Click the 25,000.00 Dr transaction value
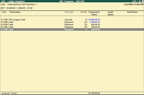The height and width of the screenshot is (95, 144). [x=94, y=20]
